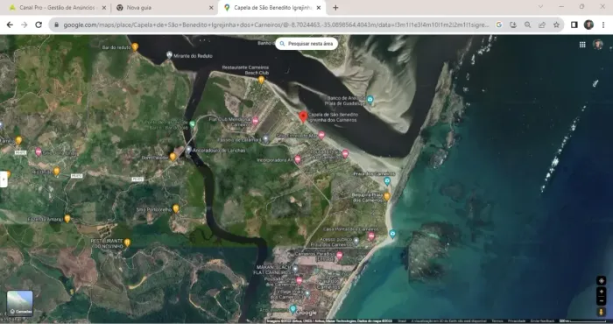Open the Privacidade footer link

pos(517,320)
